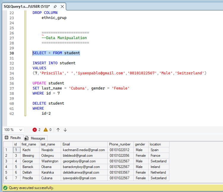
Task: Open the 100 % zoom dropdown
Action: tap(13, 130)
